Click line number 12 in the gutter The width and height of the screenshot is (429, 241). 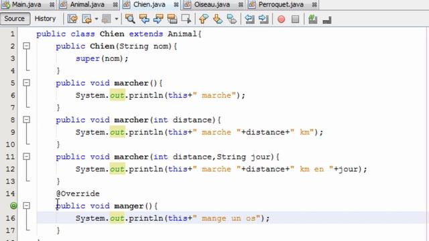click(x=11, y=169)
